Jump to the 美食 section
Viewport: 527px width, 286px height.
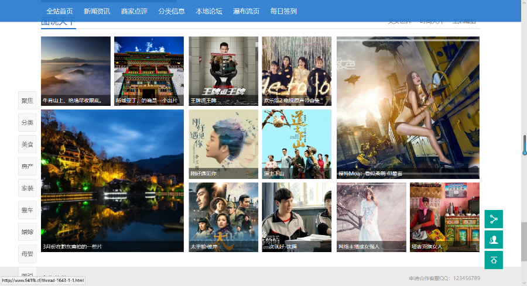[27, 144]
